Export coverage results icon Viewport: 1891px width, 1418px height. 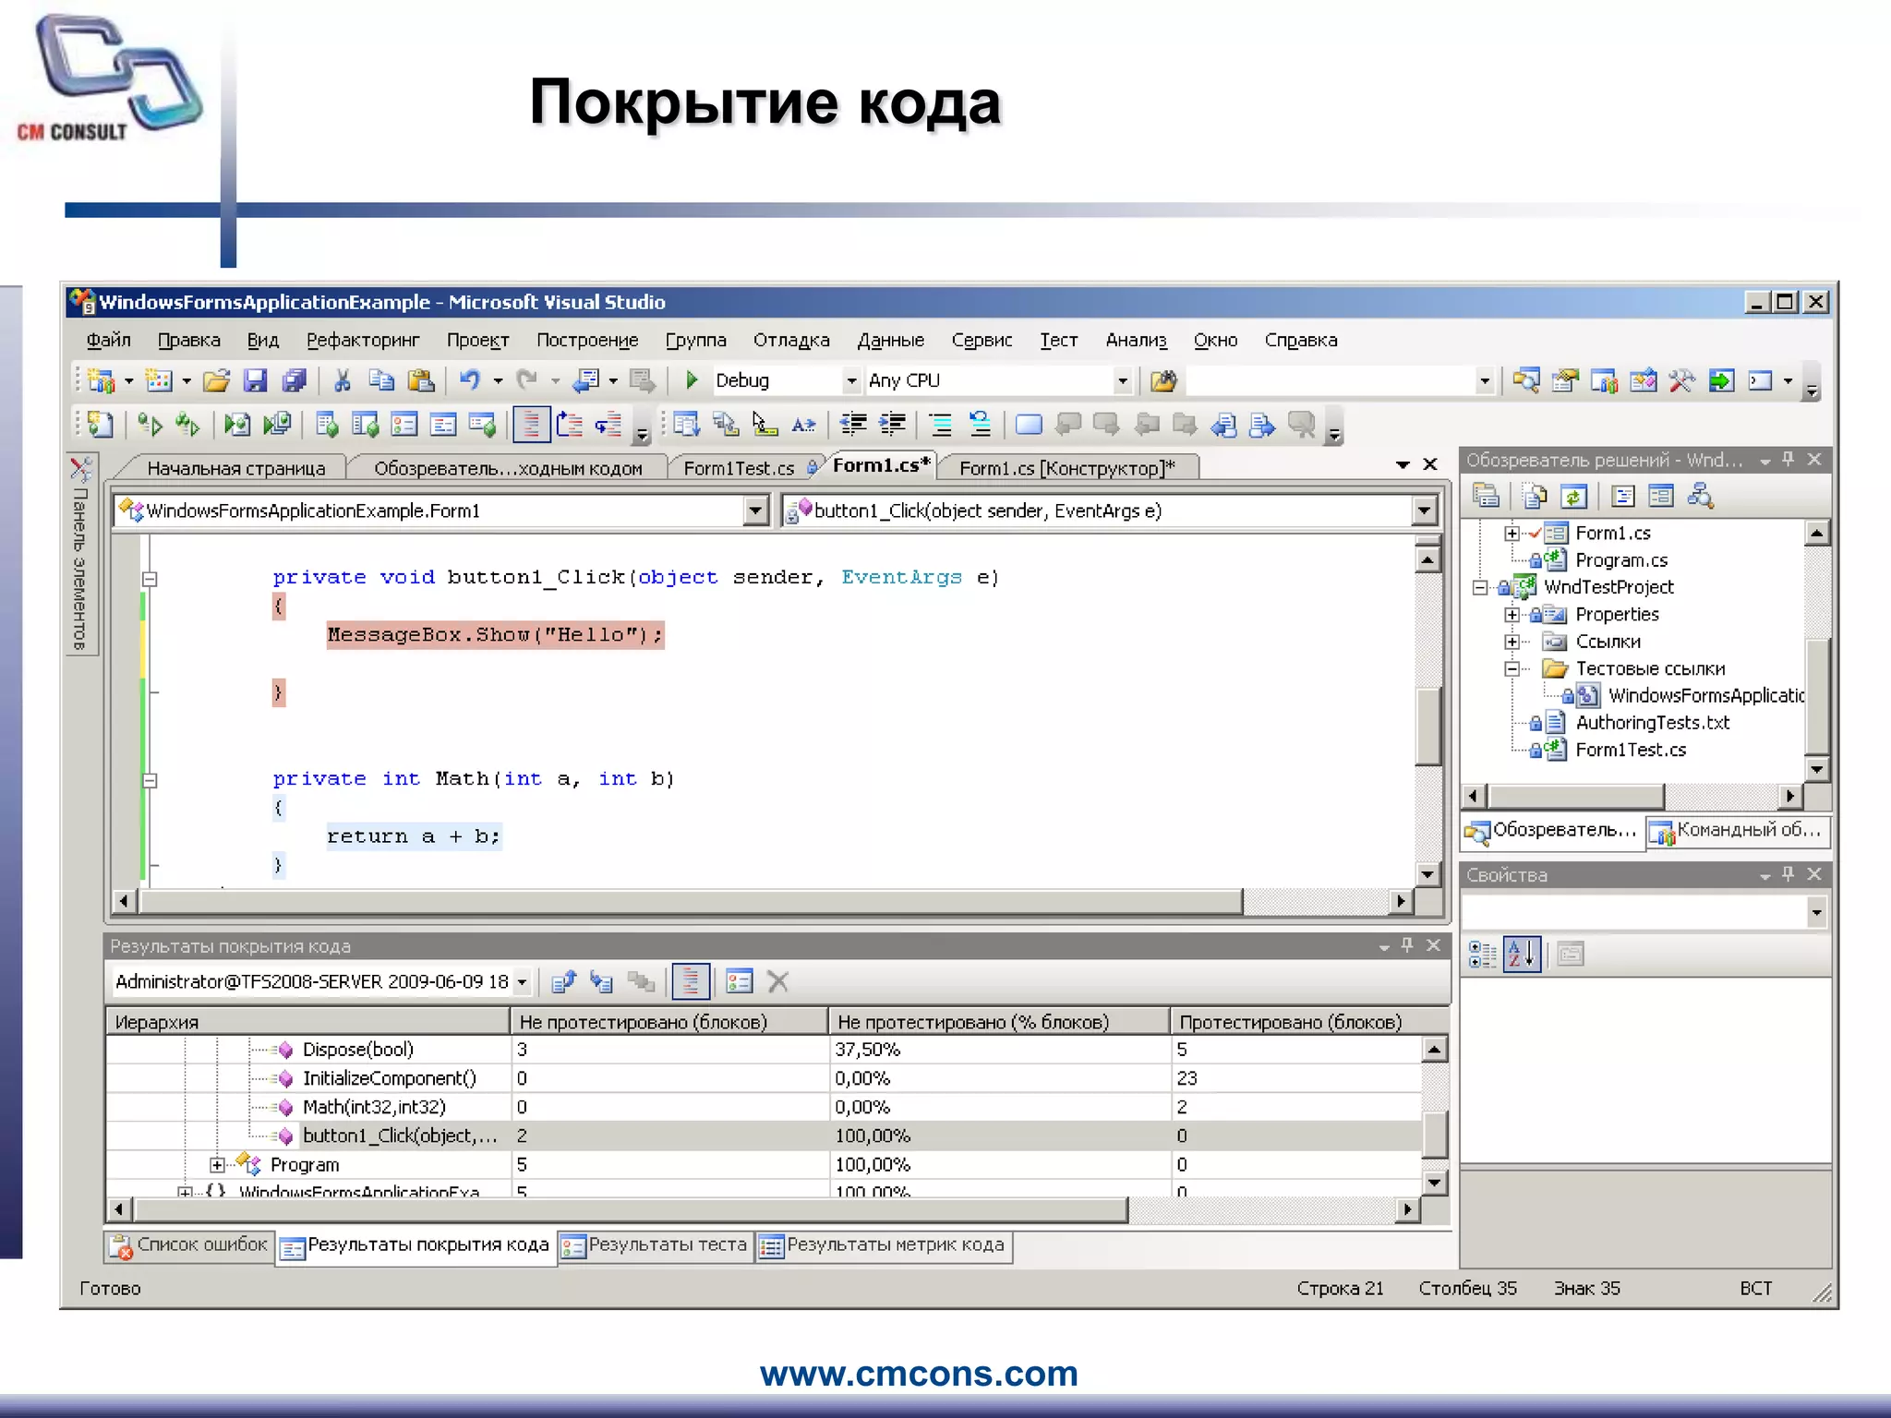[x=563, y=982]
